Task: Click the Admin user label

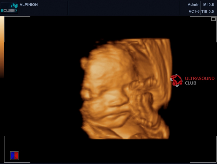Action: pyautogui.click(x=193, y=5)
